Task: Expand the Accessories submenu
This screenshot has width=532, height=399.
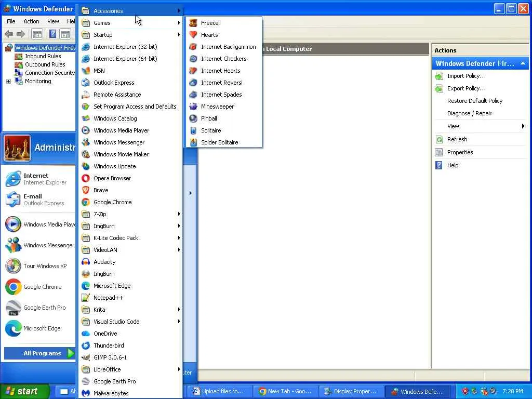Action: (x=131, y=11)
